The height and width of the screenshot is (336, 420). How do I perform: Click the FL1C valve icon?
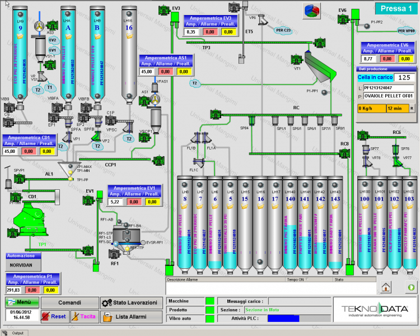pyautogui.click(x=198, y=162)
